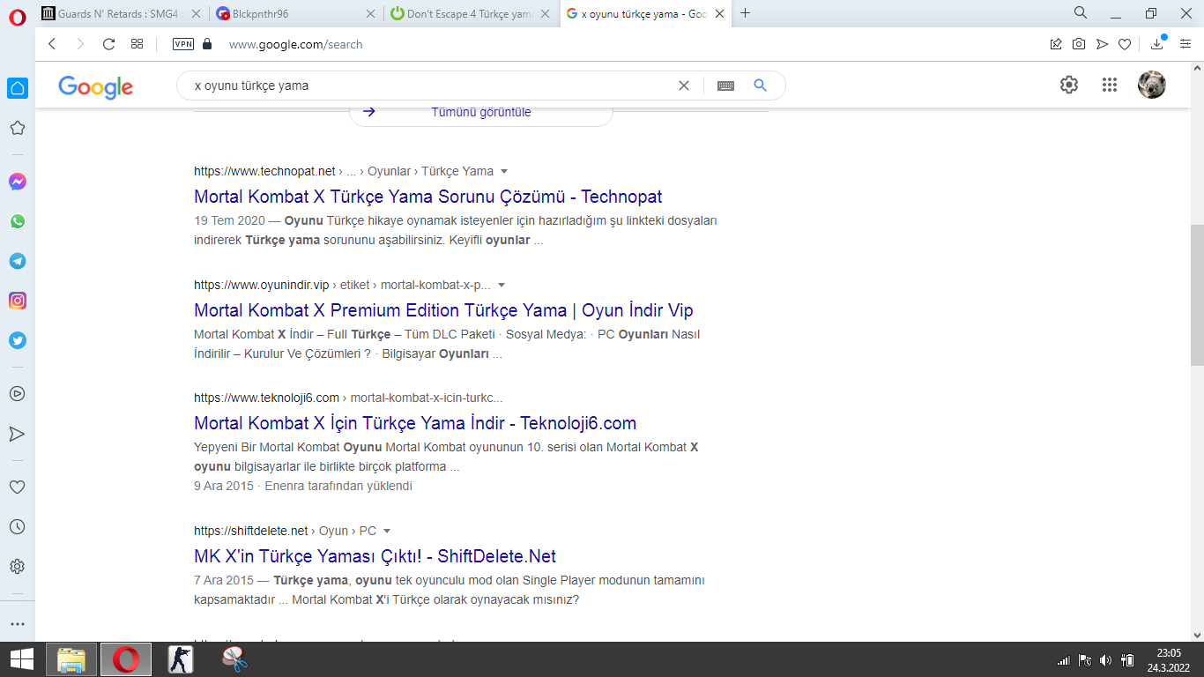Open MK X'in Türkçe Yaması Çıktı! link
The width and height of the screenshot is (1204, 677).
pyautogui.click(x=375, y=556)
